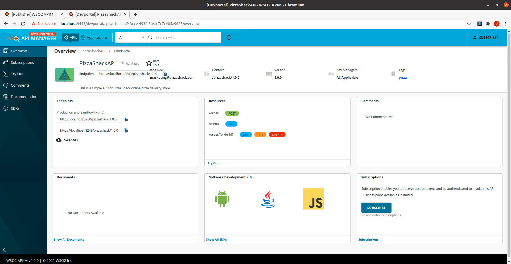
Task: Download the Swagger definition
Action: point(67,140)
